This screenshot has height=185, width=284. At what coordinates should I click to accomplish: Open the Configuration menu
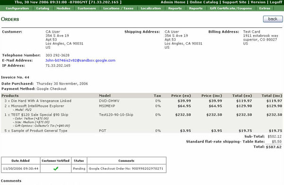[17, 9]
